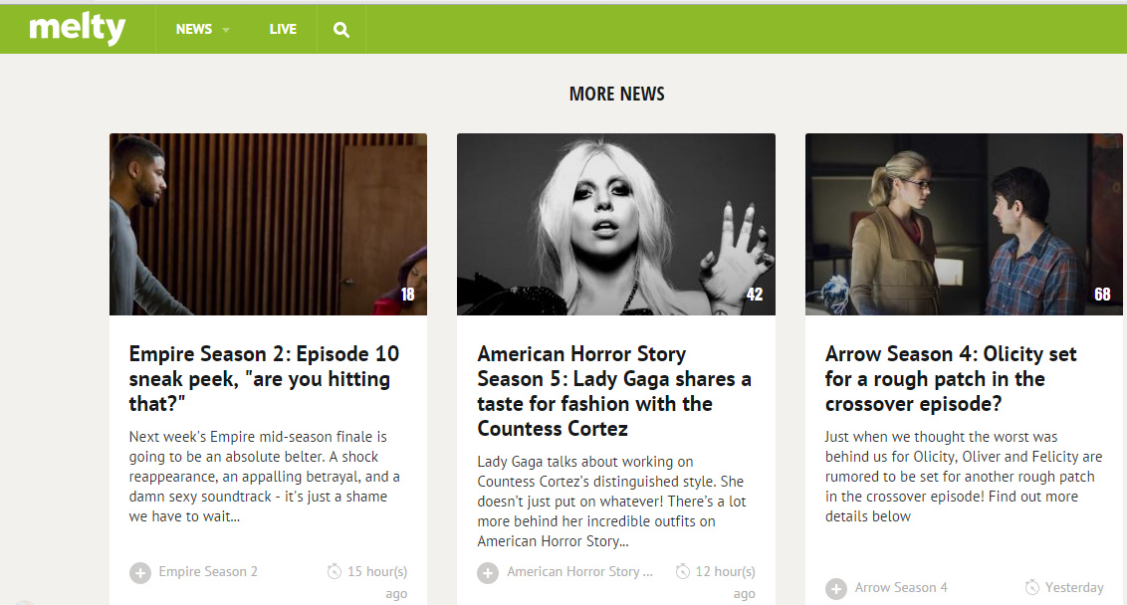The width and height of the screenshot is (1127, 605).
Task: Open the search magnifier icon
Action: click(341, 30)
